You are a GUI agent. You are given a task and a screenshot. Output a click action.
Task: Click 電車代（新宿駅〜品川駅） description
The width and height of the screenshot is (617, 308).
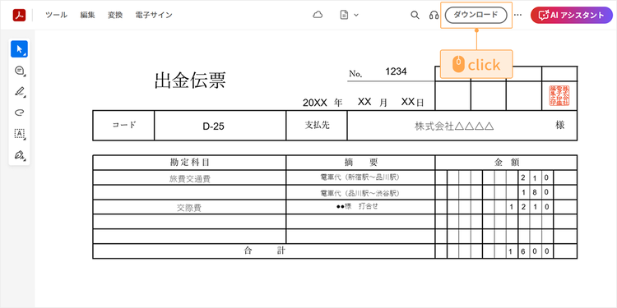[x=360, y=177]
